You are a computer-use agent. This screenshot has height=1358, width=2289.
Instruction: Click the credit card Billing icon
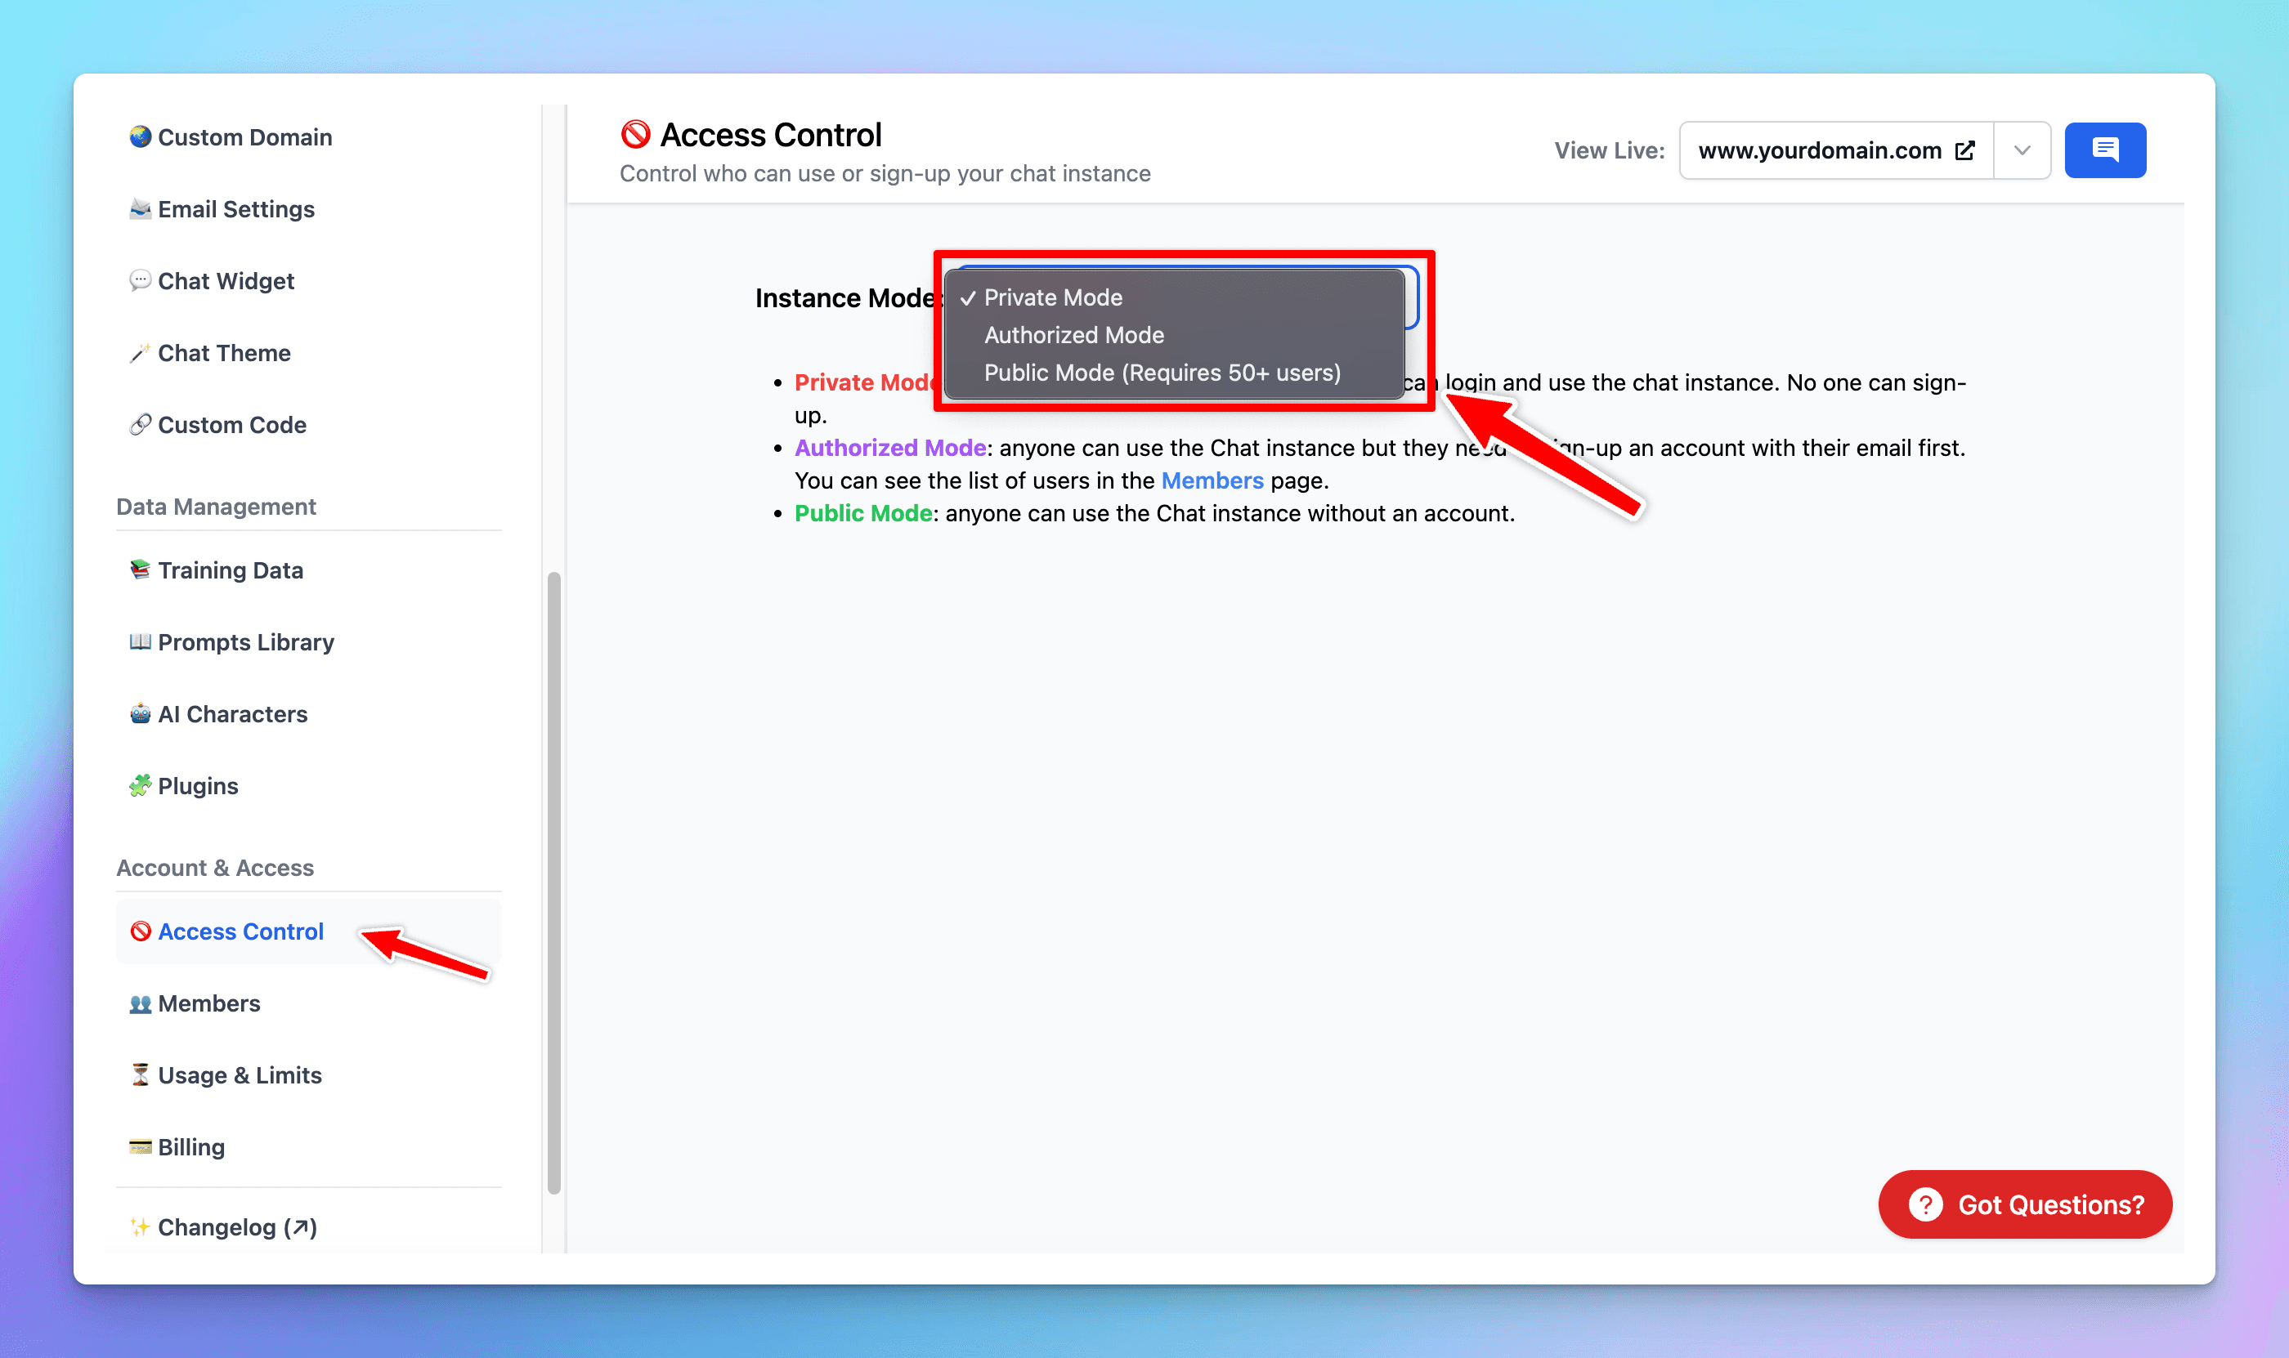coord(139,1146)
